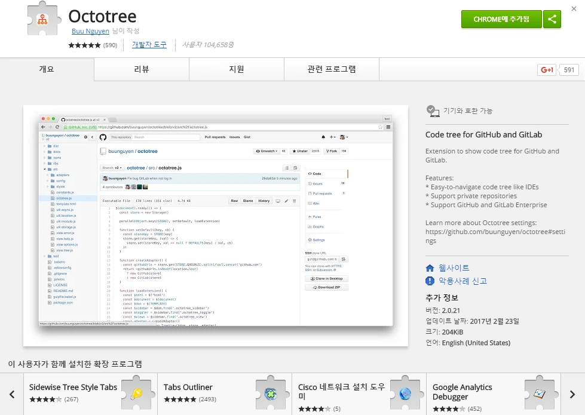Viewport: 585px width, 415px height.
Task: Switch to the 개요 tab
Action: (x=47, y=69)
